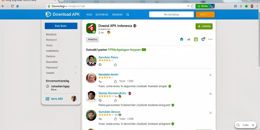Click the Alatloy tag button
This screenshot has width=260, height=130.
coord(92,39)
